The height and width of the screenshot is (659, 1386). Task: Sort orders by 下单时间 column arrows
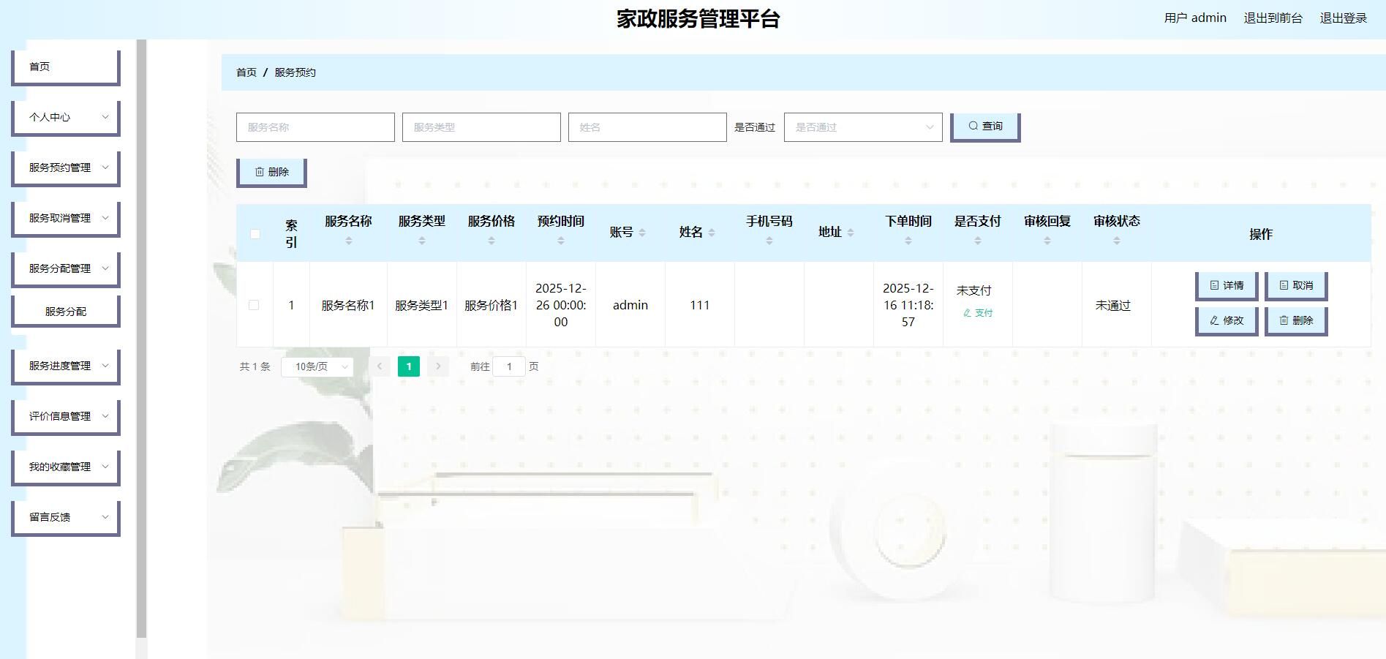[908, 241]
